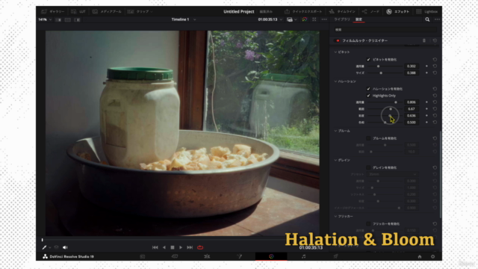Open the Media Pool panel

click(107, 12)
